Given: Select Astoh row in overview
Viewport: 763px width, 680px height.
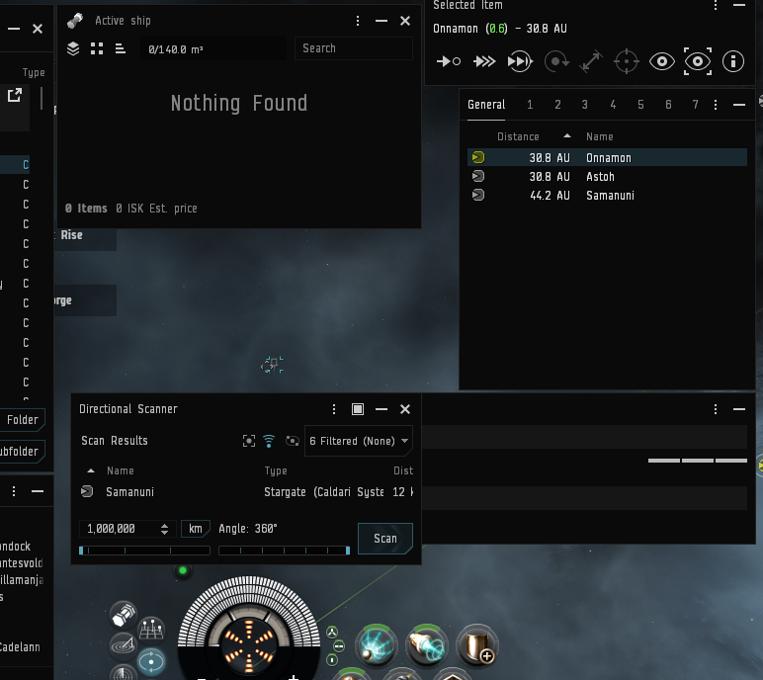Looking at the screenshot, I should (607, 176).
